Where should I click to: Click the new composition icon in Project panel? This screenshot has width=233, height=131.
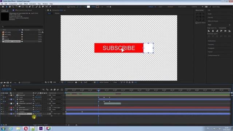pyautogui.click(x=8, y=83)
